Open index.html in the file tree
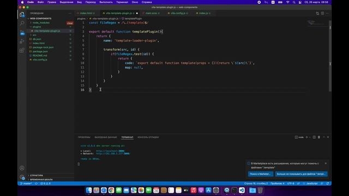Screen dimensions: 349x196 click(x=39, y=43)
